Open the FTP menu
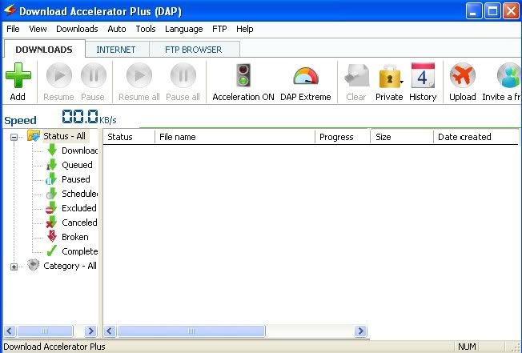The width and height of the screenshot is (522, 353). pos(219,29)
